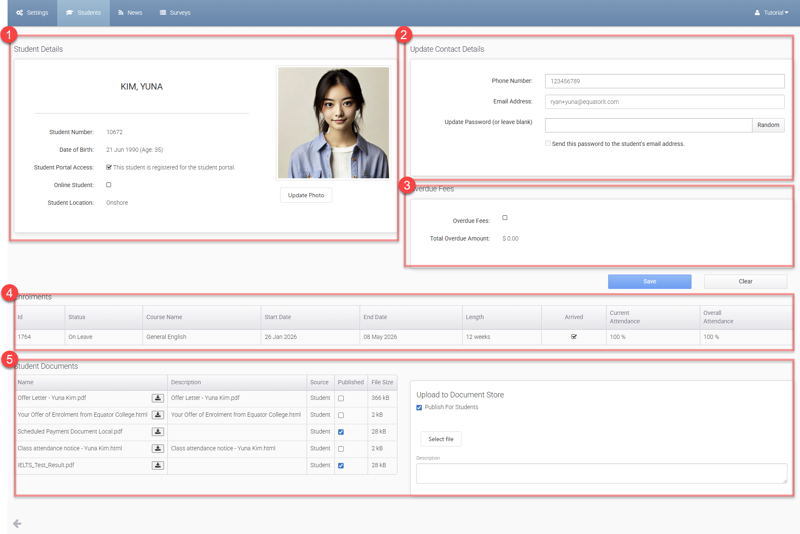Click the Settings gears icon in navbar
The width and height of the screenshot is (800, 534).
coord(20,13)
